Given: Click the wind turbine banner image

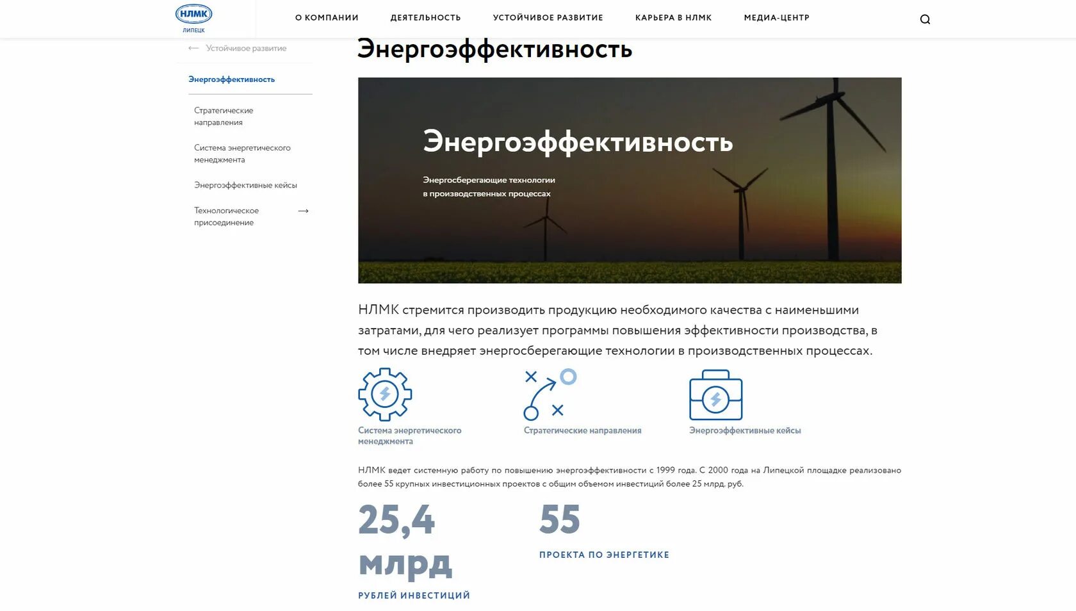Looking at the screenshot, I should 630,181.
